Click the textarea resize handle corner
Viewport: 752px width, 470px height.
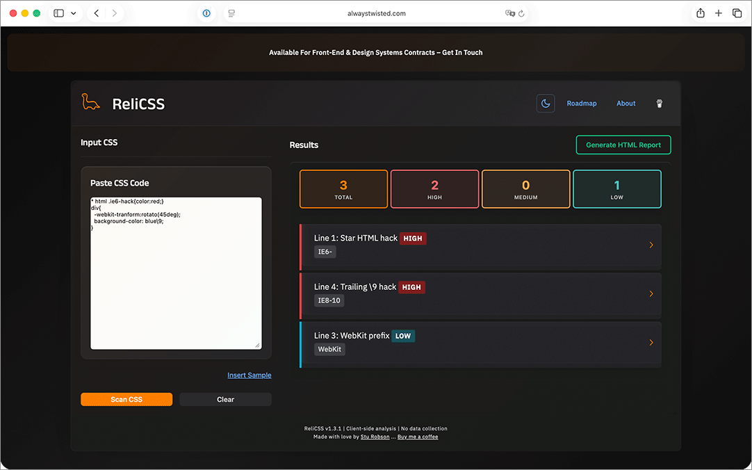tap(258, 346)
